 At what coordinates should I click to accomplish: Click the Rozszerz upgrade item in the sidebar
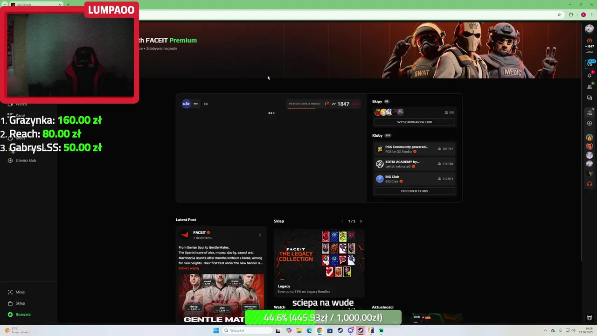(19, 315)
